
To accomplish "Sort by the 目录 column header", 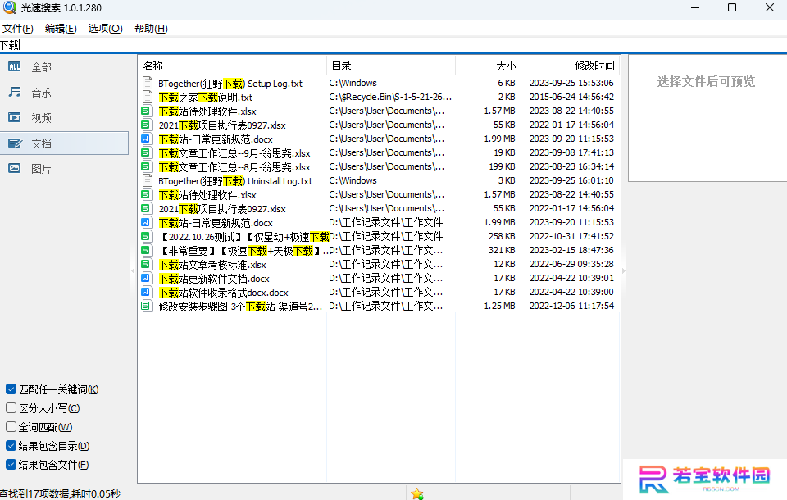I will (391, 66).
